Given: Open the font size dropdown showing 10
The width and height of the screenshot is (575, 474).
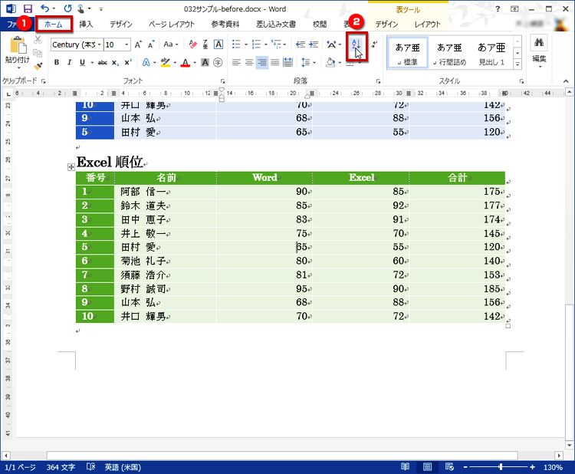Looking at the screenshot, I should (127, 44).
